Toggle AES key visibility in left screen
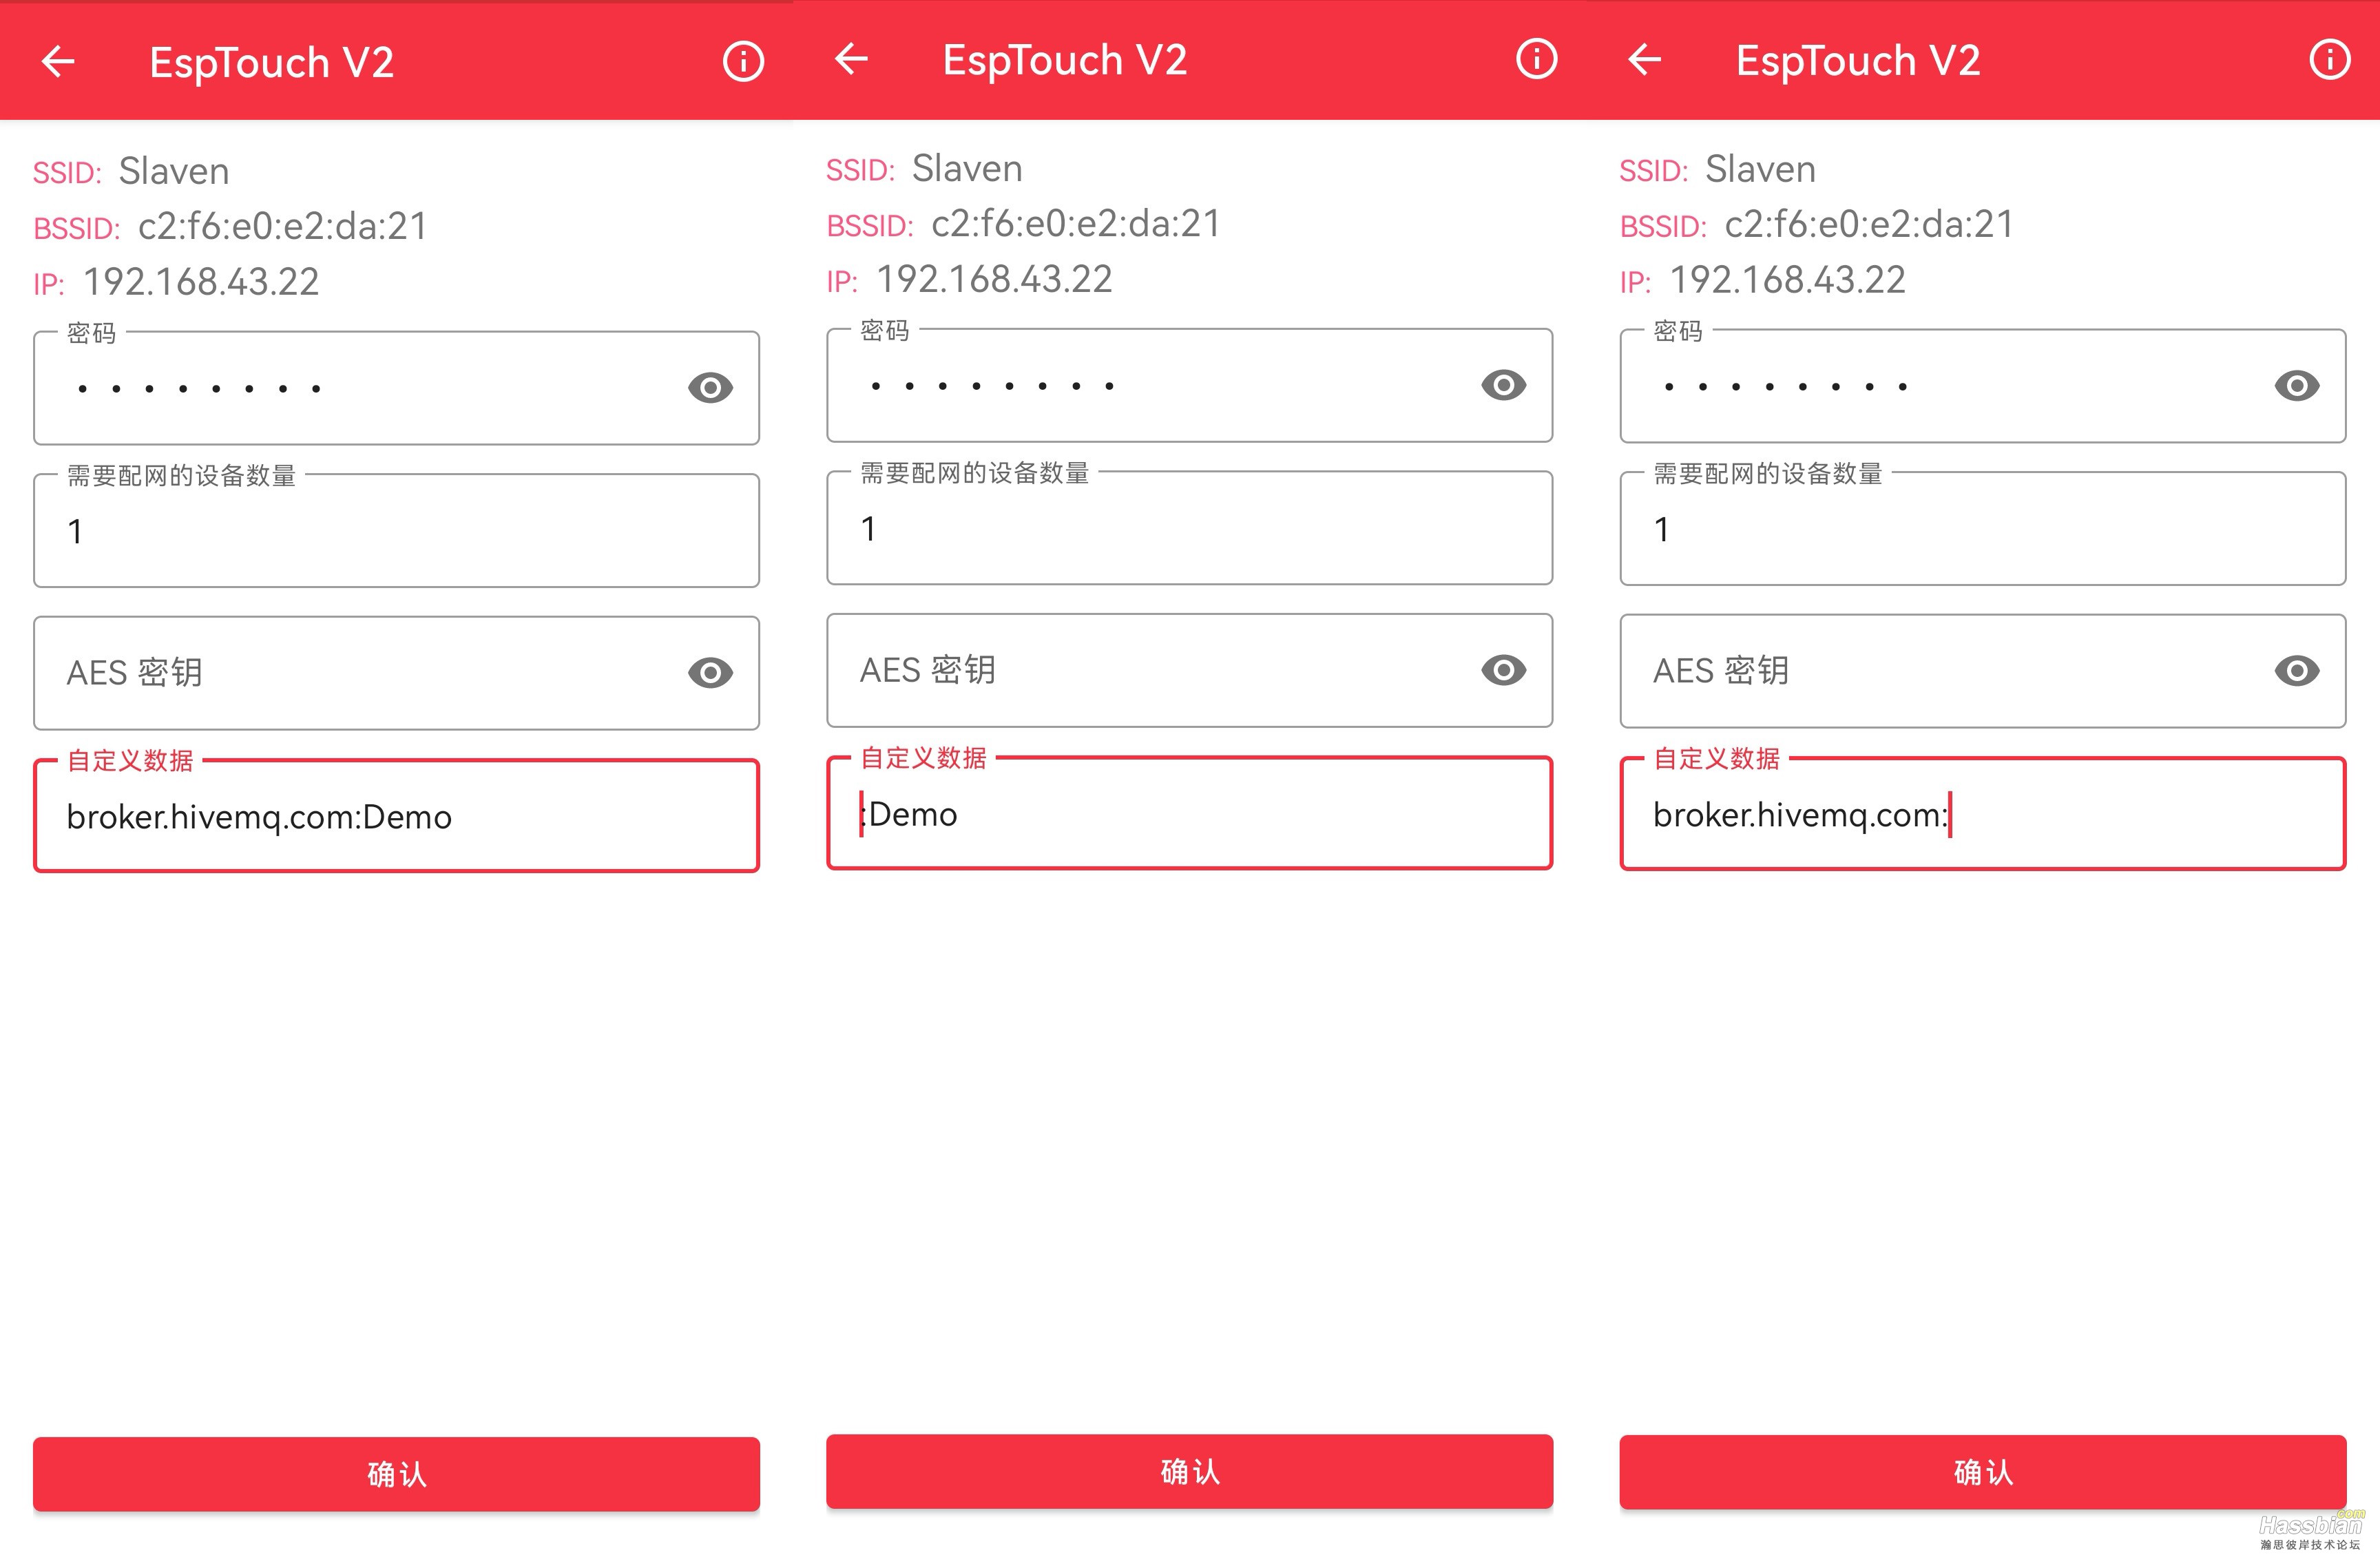 710,673
